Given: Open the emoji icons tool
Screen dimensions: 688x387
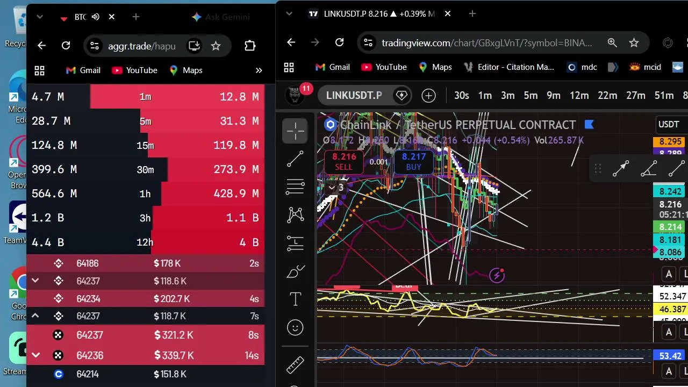Looking at the screenshot, I should (x=295, y=327).
